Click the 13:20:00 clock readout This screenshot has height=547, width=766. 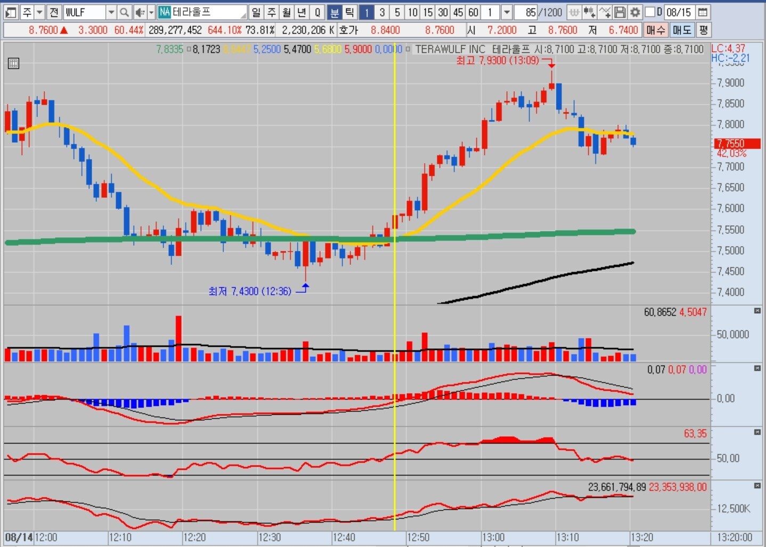coord(734,537)
